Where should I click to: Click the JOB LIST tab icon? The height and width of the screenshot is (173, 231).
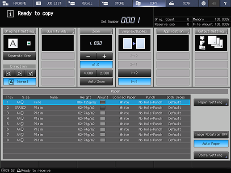[x=38, y=3]
